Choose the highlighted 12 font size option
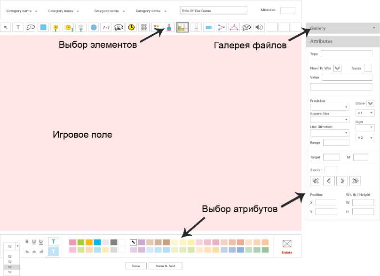Viewport: 380px width, 276px height. pos(11,267)
